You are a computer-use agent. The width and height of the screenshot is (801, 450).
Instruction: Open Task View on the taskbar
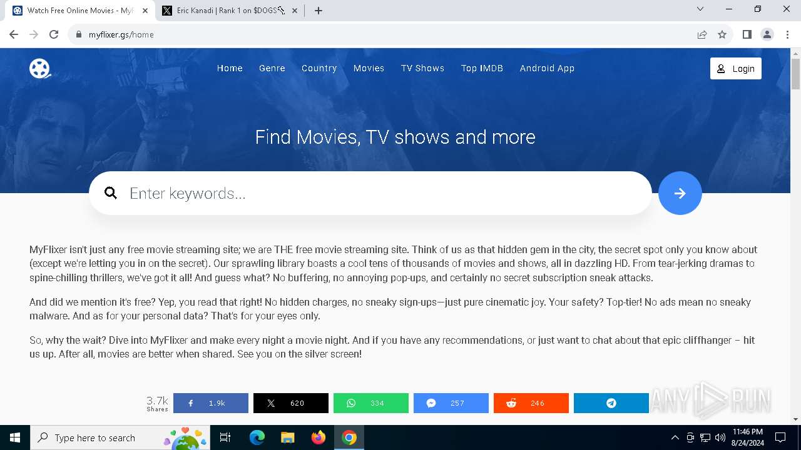click(x=225, y=437)
